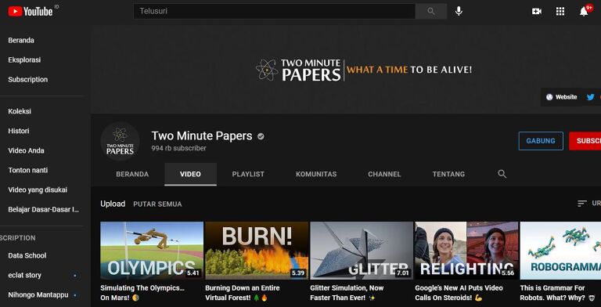The image size is (601, 307).
Task: Click the 994 rb subscriber count
Action: (x=178, y=148)
